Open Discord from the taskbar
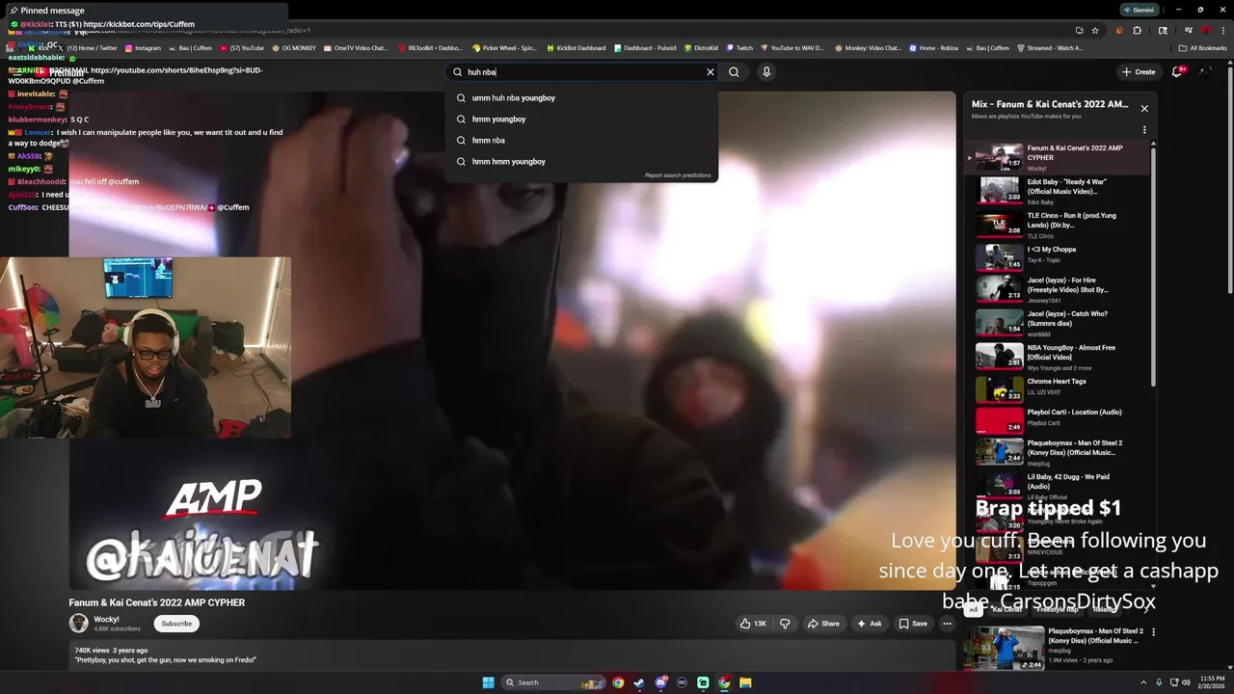Screen dimensions: 1234x694 [660, 682]
